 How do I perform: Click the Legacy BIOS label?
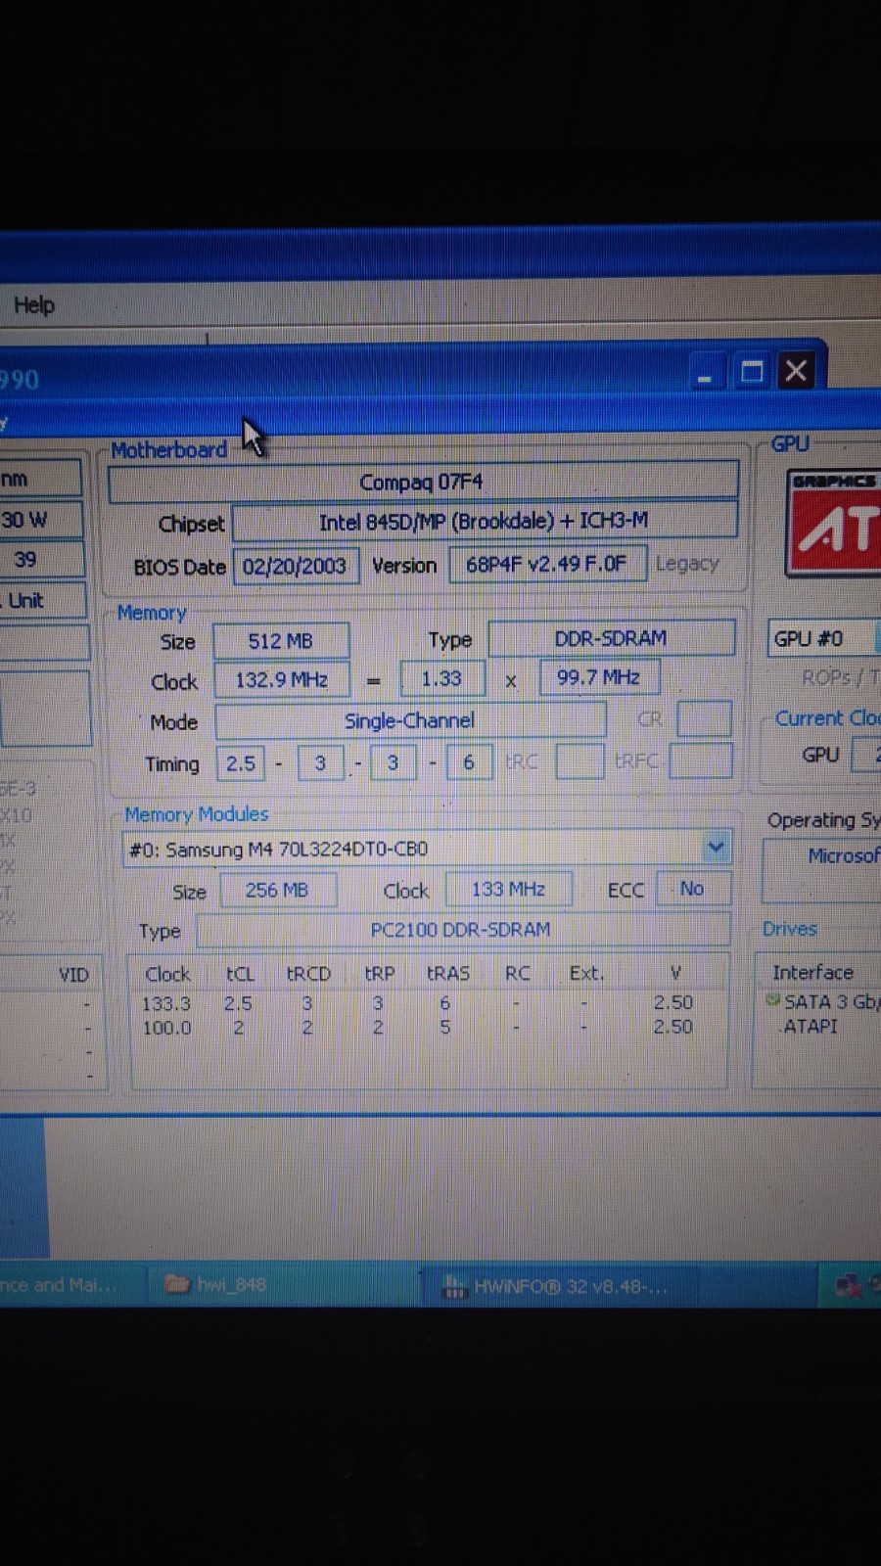click(x=687, y=564)
